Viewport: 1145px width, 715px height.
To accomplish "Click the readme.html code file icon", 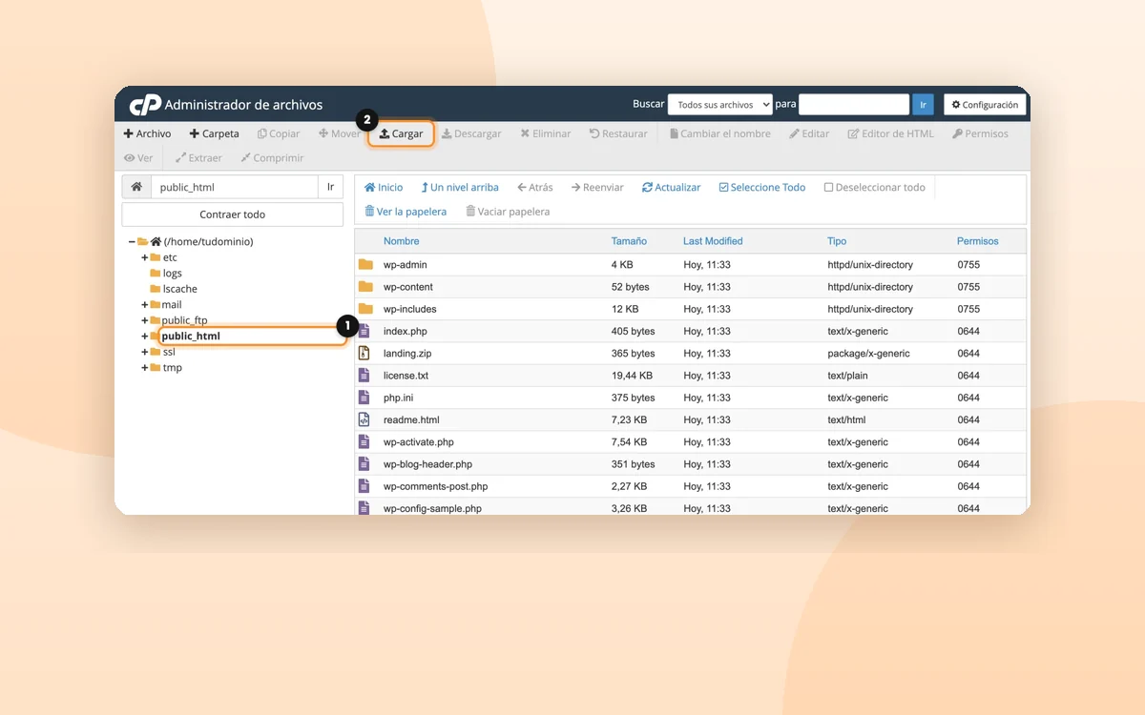I will pyautogui.click(x=364, y=419).
